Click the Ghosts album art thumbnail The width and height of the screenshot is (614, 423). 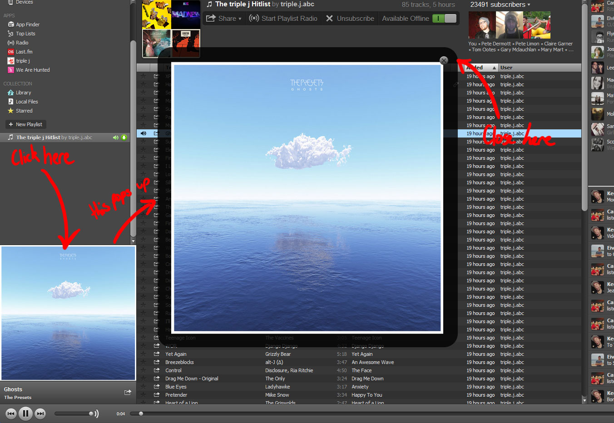(x=68, y=312)
